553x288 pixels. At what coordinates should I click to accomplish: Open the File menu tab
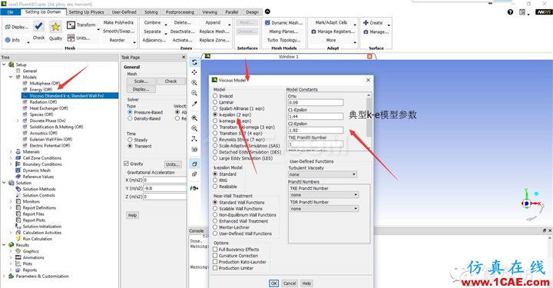(10, 12)
